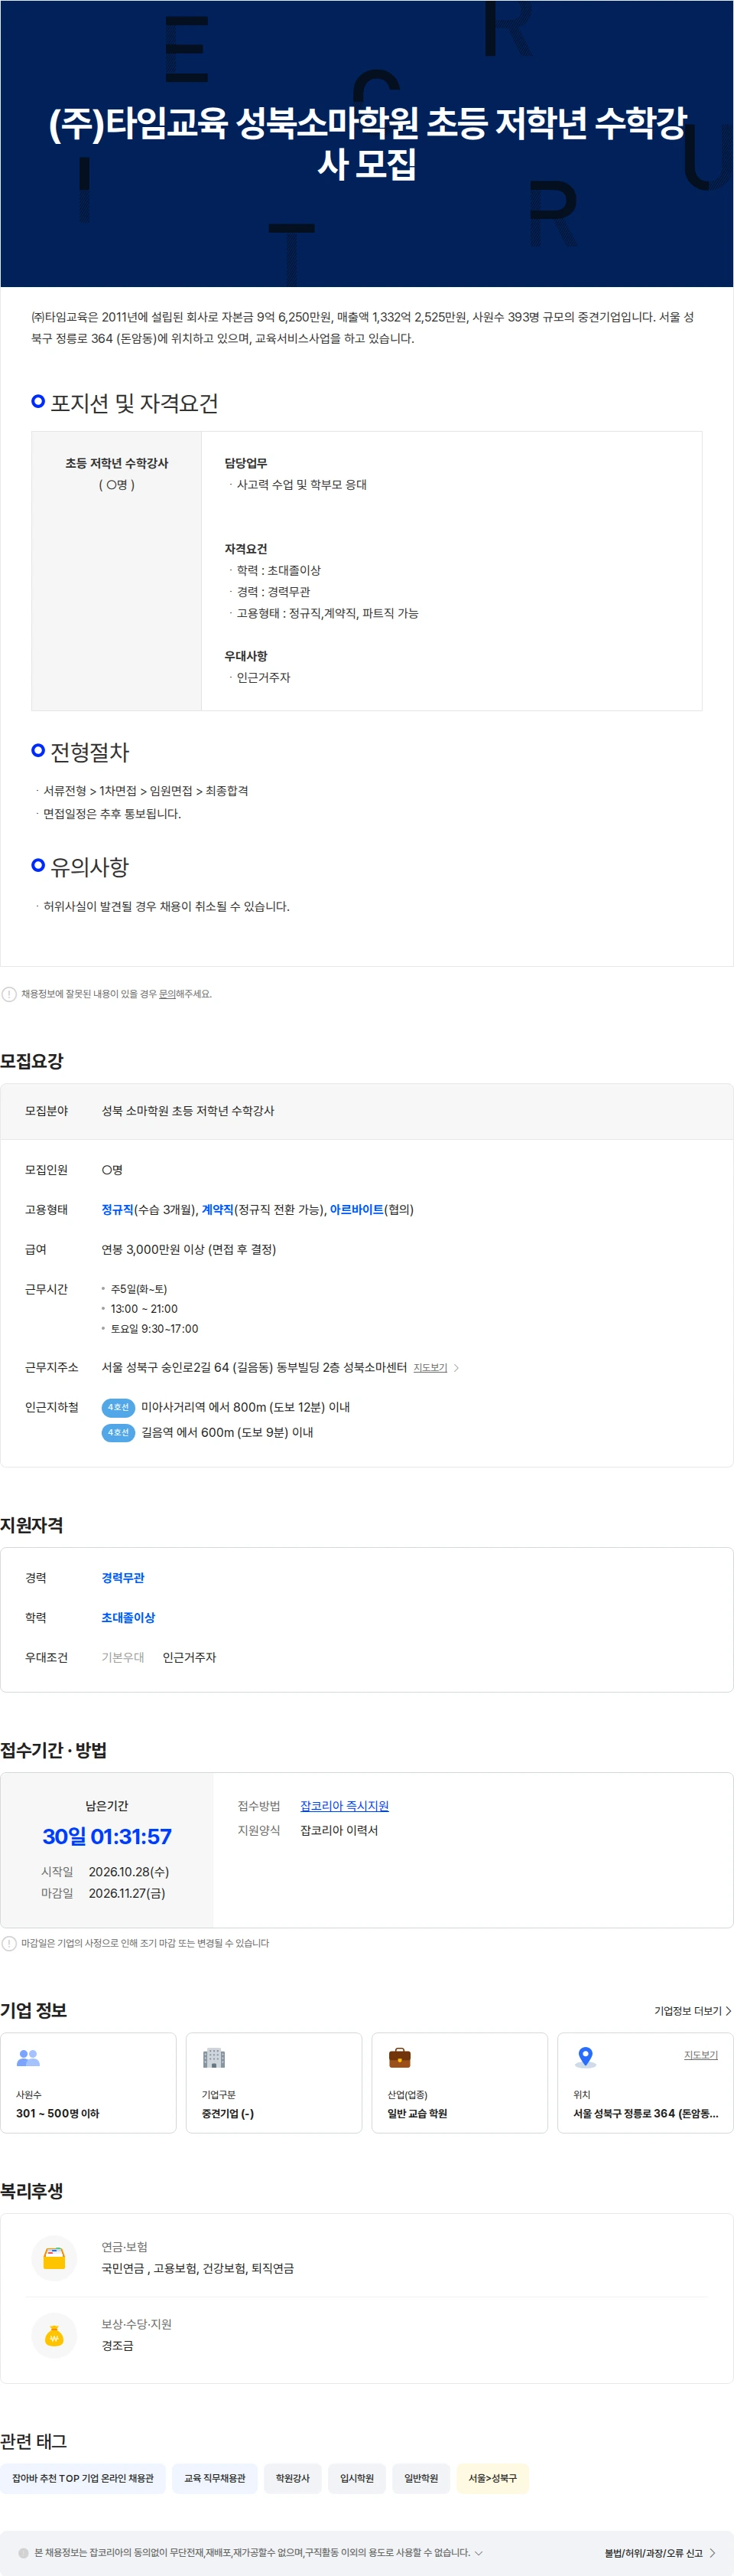
Task: Click the 연금·보험 benefits icon
Action: [x=54, y=2257]
